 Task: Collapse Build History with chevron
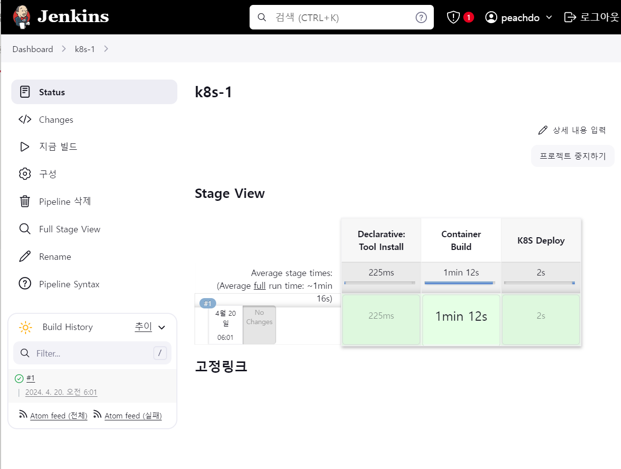pyautogui.click(x=162, y=328)
